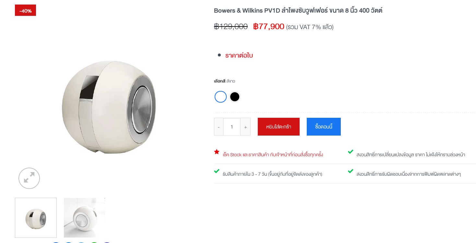Add product to cart with red button
The height and width of the screenshot is (243, 476).
279,127
